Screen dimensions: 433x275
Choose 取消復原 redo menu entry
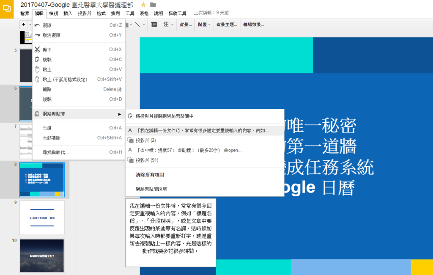79,35
